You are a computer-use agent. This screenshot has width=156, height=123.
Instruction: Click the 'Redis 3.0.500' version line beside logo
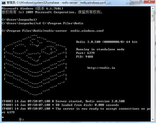pyautogui.click(x=106, y=42)
